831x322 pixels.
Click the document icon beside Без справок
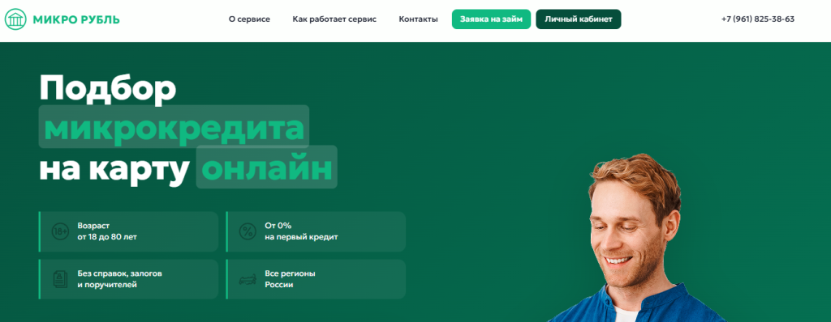tap(60, 279)
